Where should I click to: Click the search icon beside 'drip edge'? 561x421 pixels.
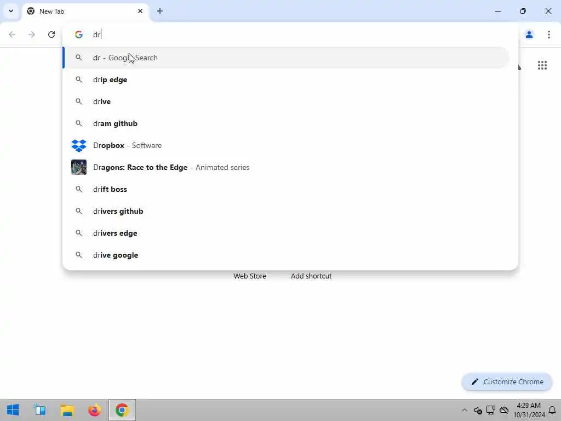click(79, 79)
